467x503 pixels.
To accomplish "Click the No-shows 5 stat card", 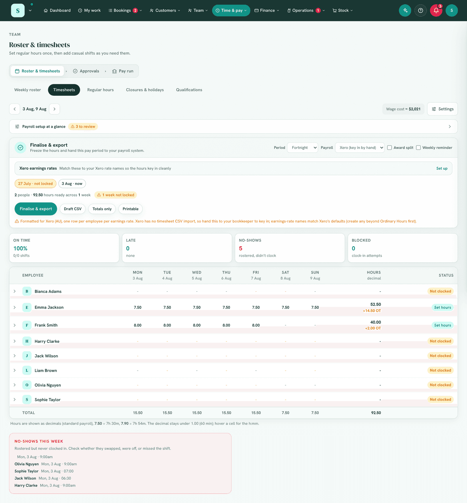I will [x=290, y=248].
